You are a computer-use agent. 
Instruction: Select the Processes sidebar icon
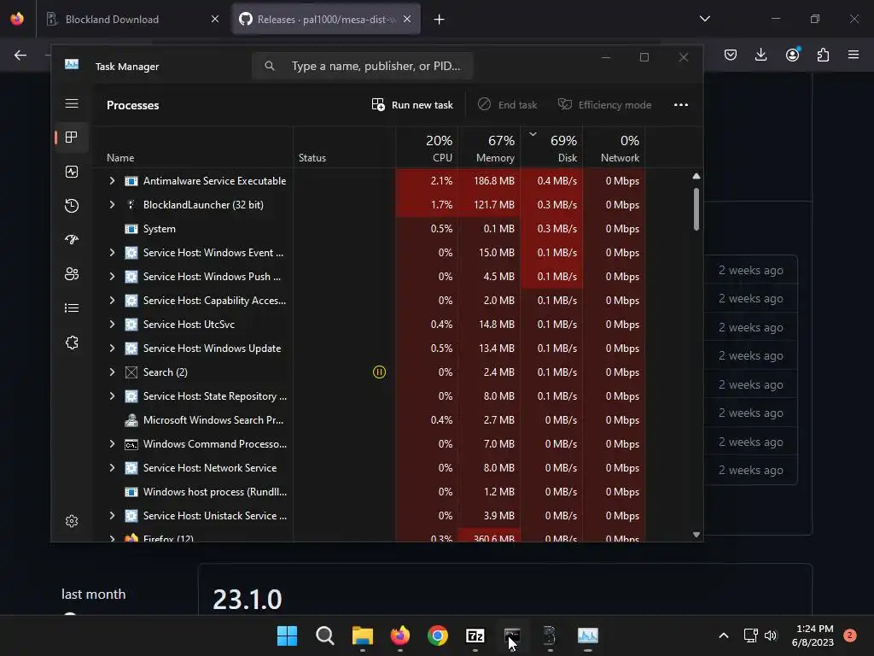tap(72, 138)
